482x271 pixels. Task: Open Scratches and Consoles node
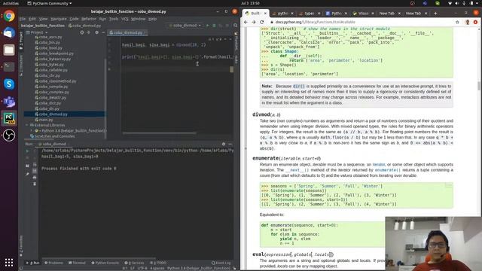coord(54,136)
